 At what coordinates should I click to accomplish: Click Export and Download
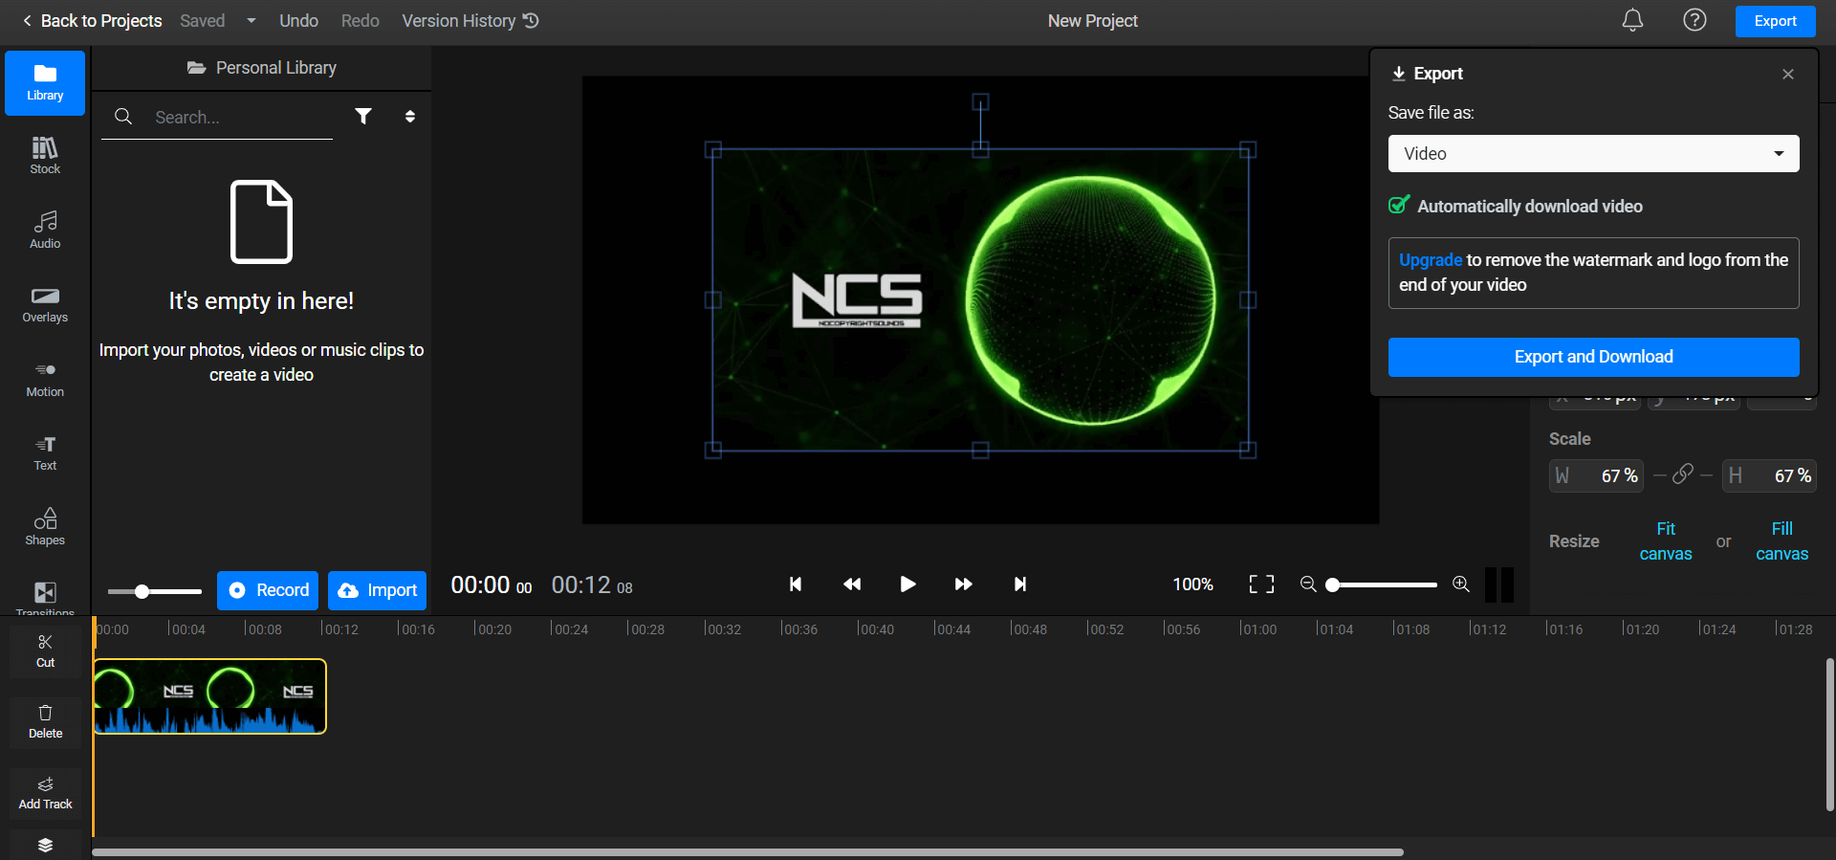(1593, 357)
